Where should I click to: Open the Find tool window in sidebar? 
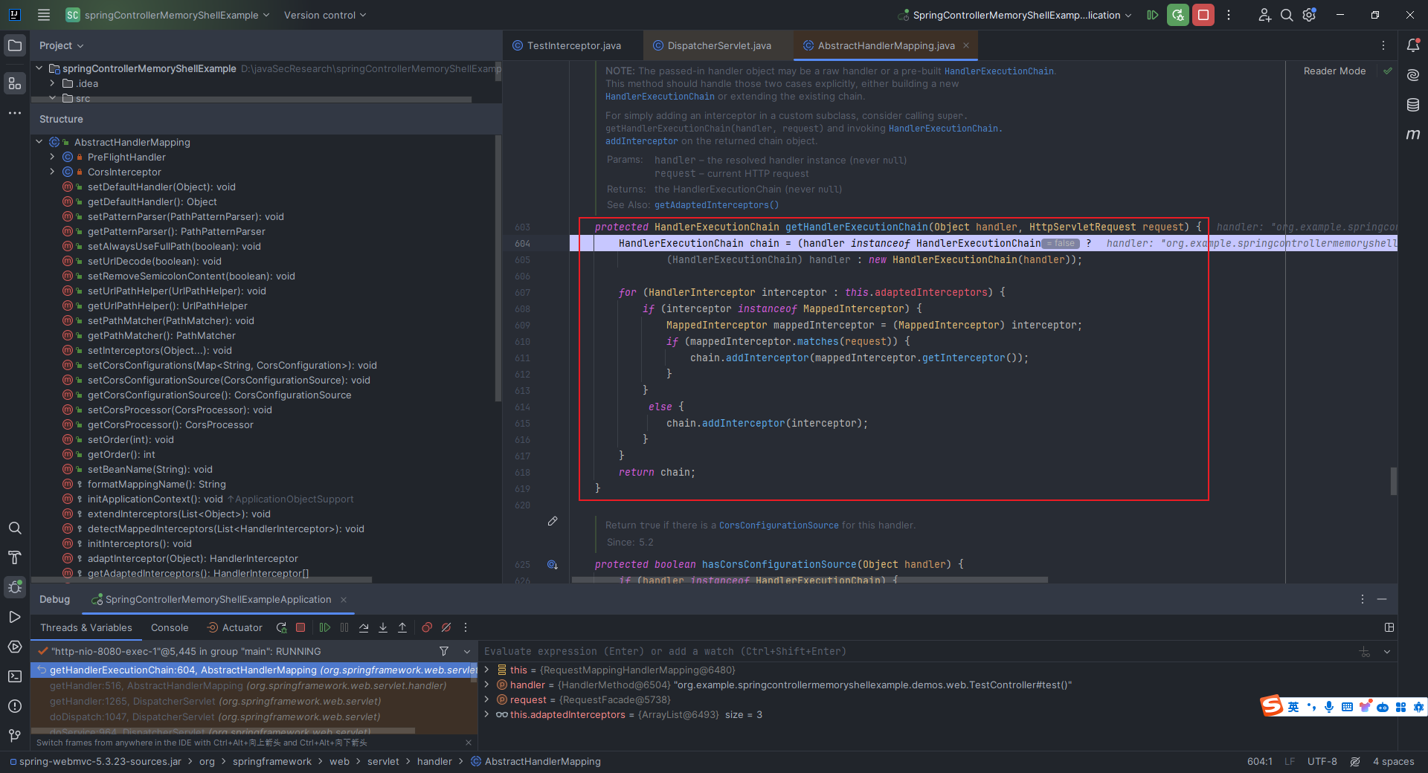pyautogui.click(x=15, y=528)
